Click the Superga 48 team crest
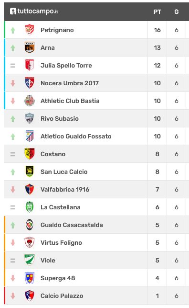 pos(30,278)
